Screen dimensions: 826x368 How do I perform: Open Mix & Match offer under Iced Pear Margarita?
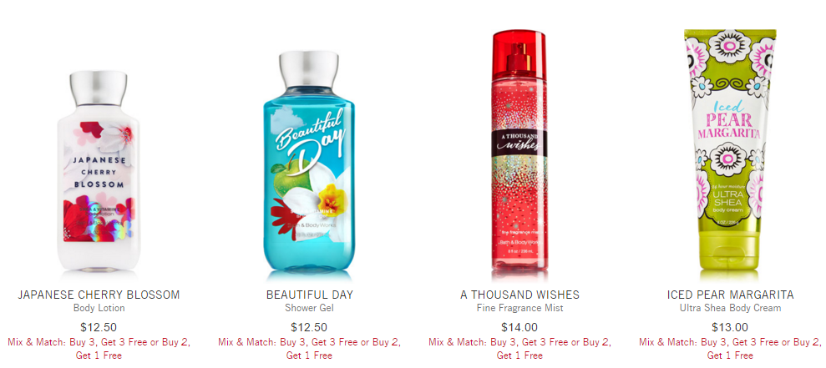730,349
